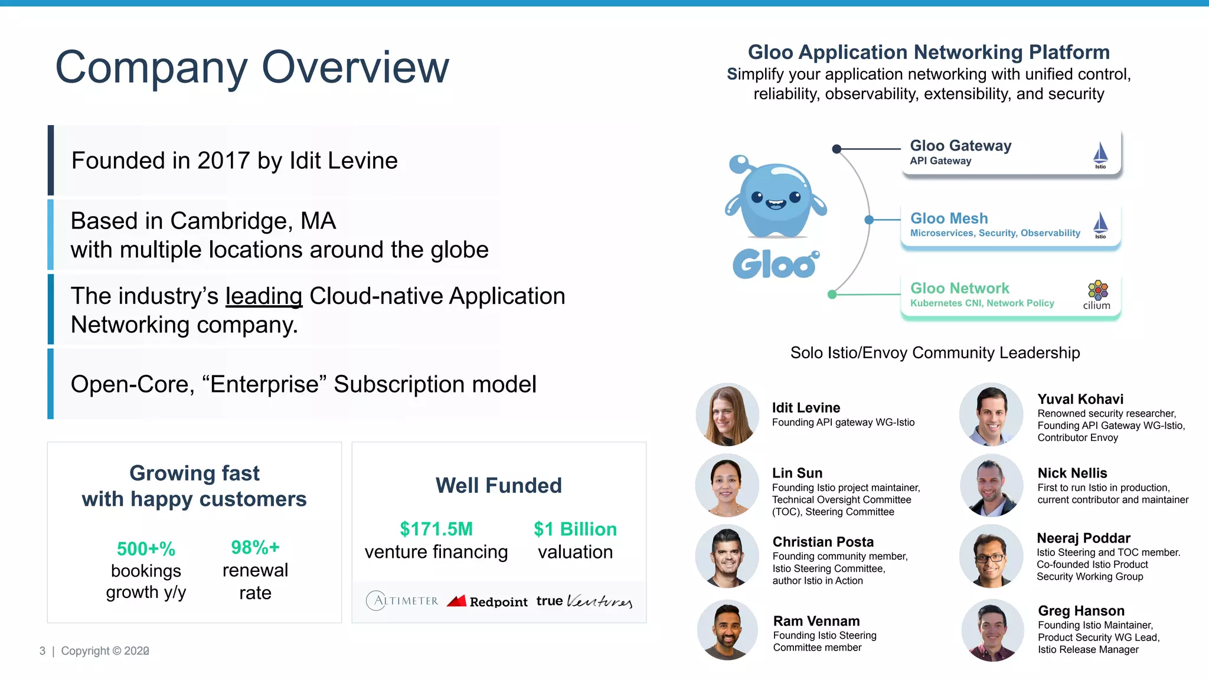This screenshot has width=1209, height=680.
Task: Click the 'Well Funded' heading
Action: [x=499, y=485]
